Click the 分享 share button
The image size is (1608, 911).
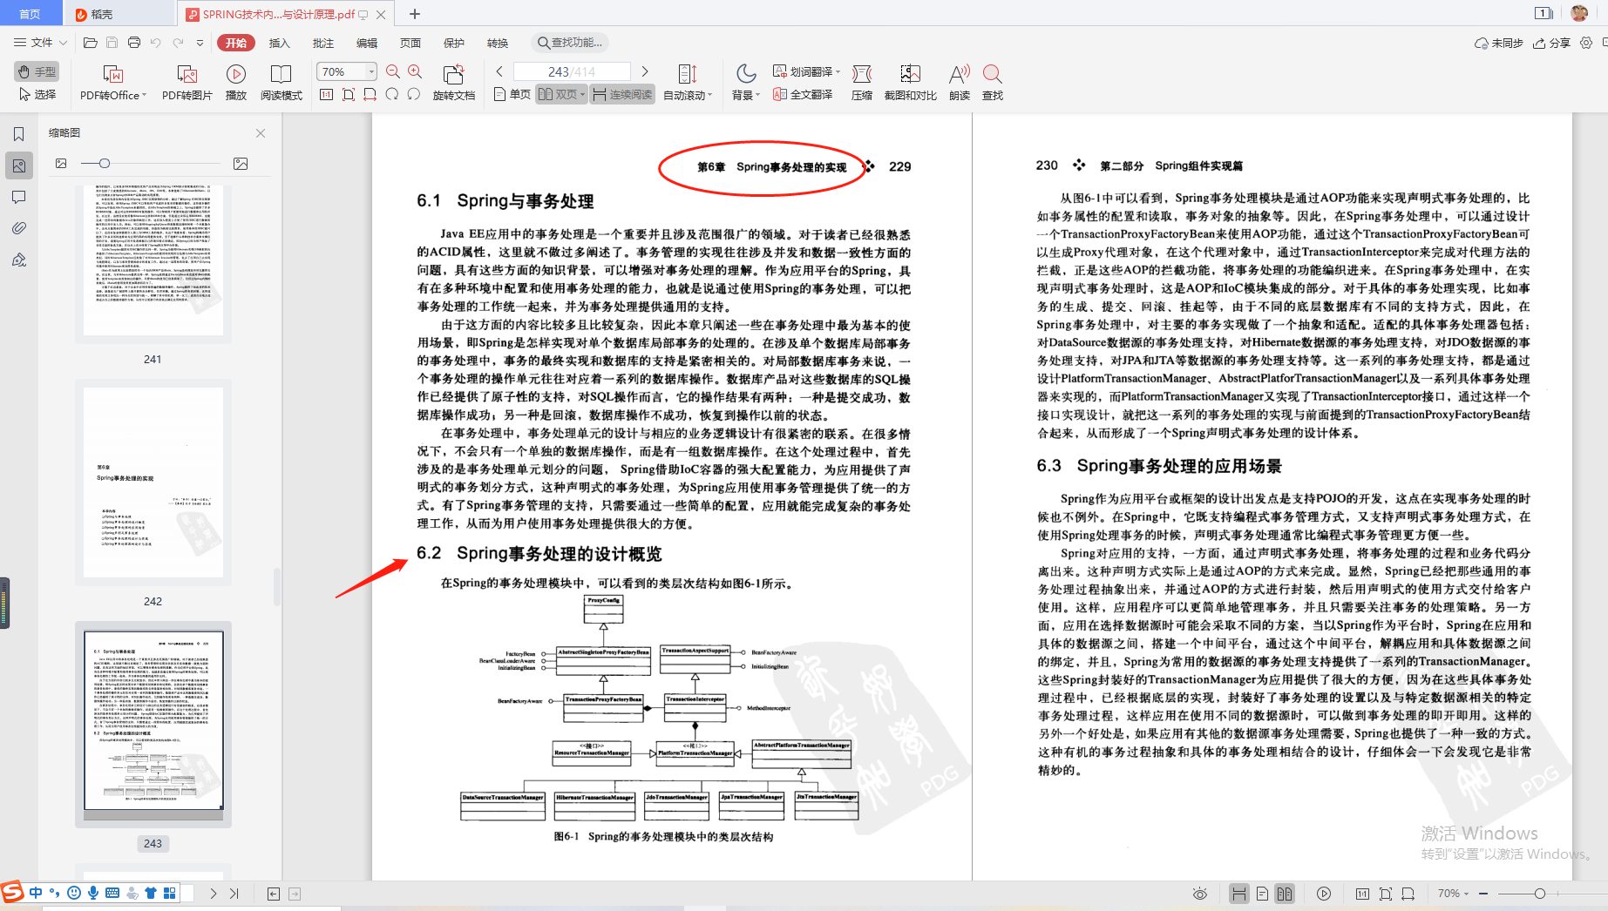tap(1552, 43)
